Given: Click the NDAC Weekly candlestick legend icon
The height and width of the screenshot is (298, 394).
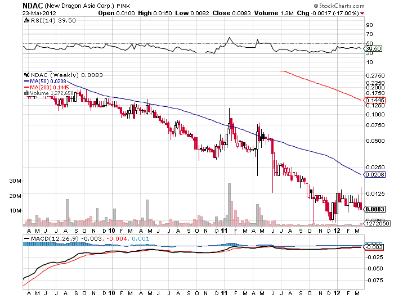Looking at the screenshot, I should point(26,75).
